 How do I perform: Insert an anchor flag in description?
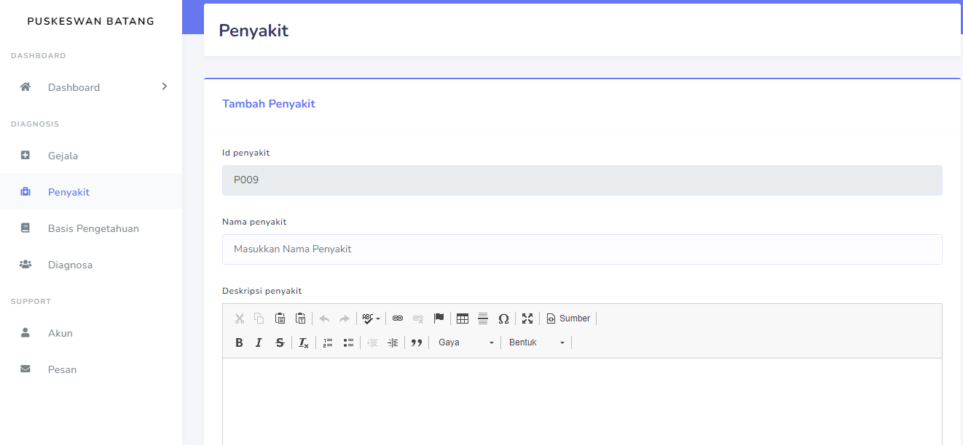pyautogui.click(x=439, y=318)
